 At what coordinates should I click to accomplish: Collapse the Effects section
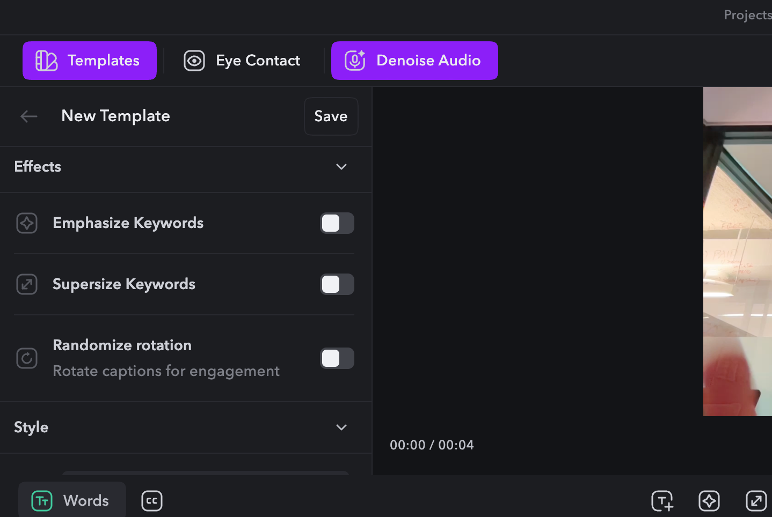341,167
